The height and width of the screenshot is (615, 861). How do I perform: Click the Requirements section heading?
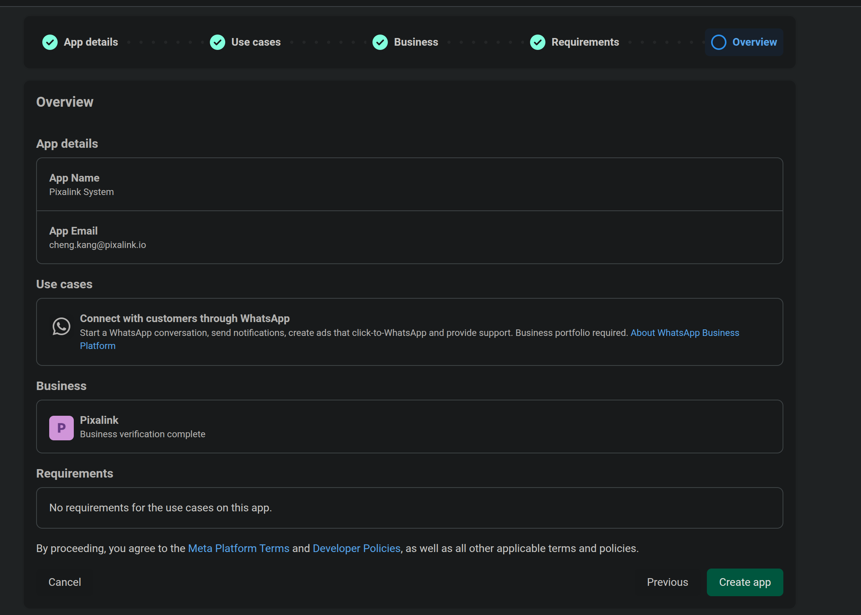75,473
